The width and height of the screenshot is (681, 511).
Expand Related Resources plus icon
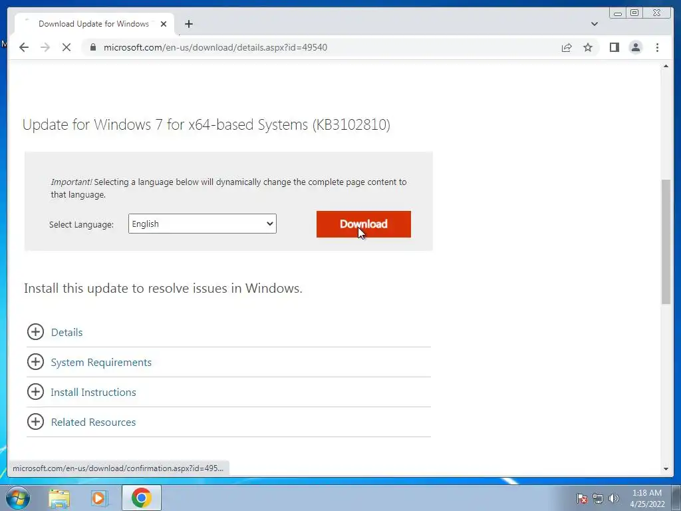[36, 422]
